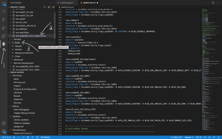Refresh the Project Tasks list

click(x=45, y=7)
